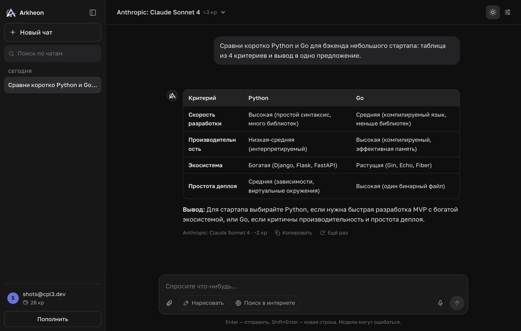The width and height of the screenshot is (521, 331).
Task: Start a new chat with Новый чат
Action: (53, 32)
